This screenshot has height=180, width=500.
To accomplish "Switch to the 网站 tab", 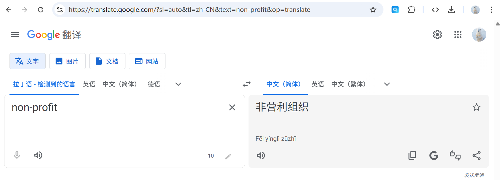I will point(147,61).
